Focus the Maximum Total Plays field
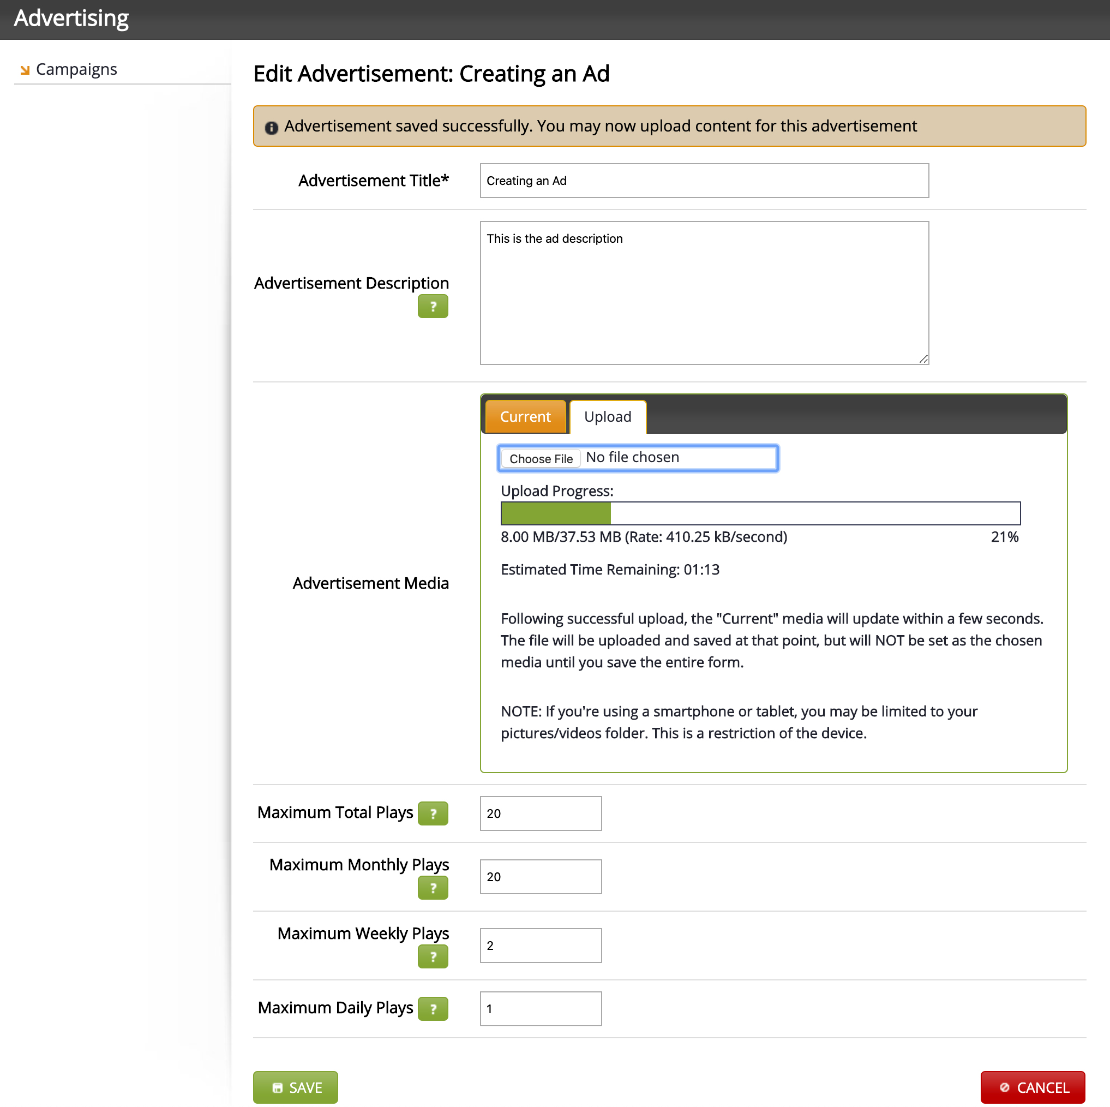Viewport: 1110px width, 1107px height. click(541, 813)
